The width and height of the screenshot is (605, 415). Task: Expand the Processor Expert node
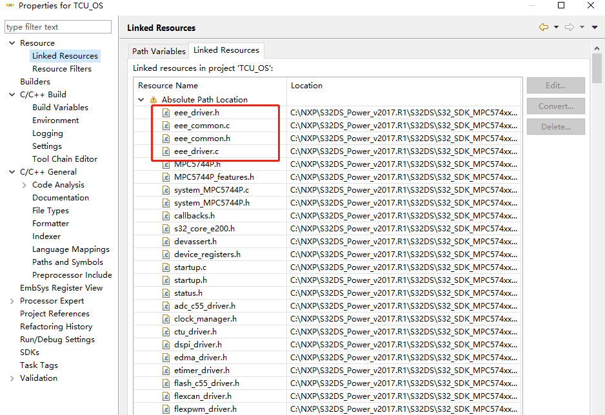(12, 301)
